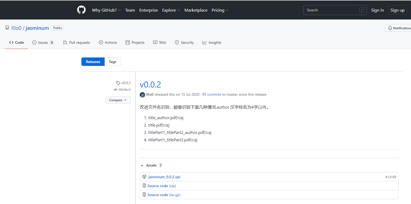The height and width of the screenshot is (204, 411).
Task: Open the Wiki tab
Action: point(160,42)
